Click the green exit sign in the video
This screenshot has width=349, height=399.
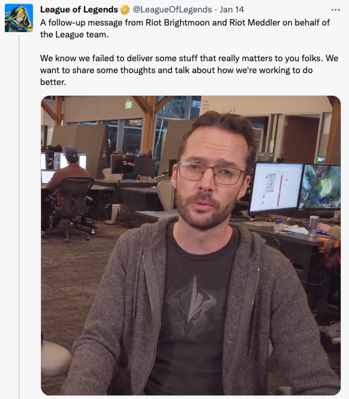128,104
